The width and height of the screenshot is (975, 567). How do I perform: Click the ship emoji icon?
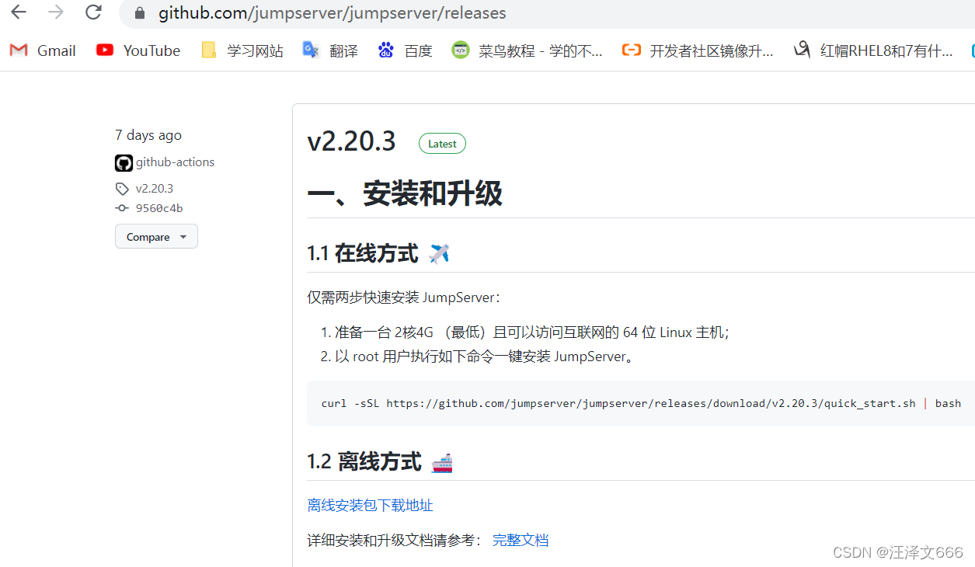441,463
